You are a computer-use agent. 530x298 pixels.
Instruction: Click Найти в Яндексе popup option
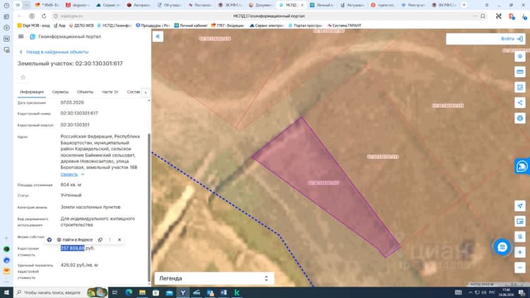(75, 239)
